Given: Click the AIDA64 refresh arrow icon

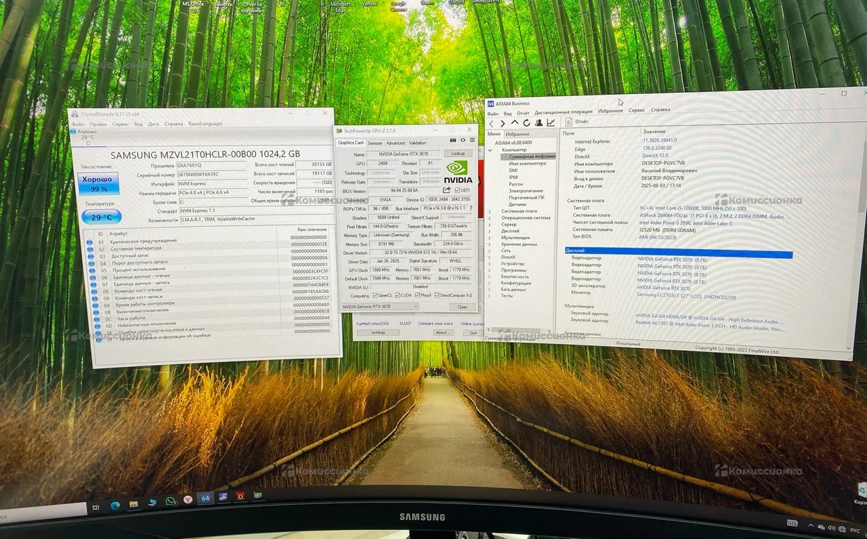Looking at the screenshot, I should [x=526, y=123].
